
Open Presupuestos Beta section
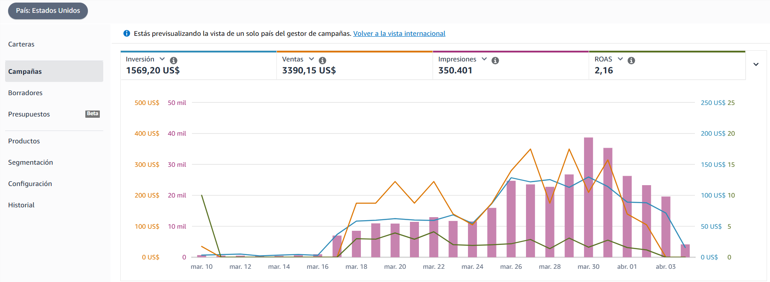point(54,114)
